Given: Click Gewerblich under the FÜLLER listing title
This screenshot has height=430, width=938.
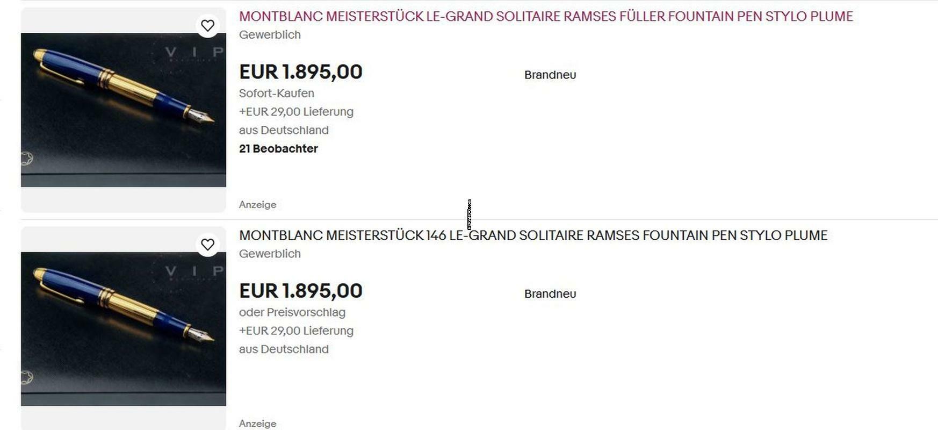Looking at the screenshot, I should click(x=270, y=35).
